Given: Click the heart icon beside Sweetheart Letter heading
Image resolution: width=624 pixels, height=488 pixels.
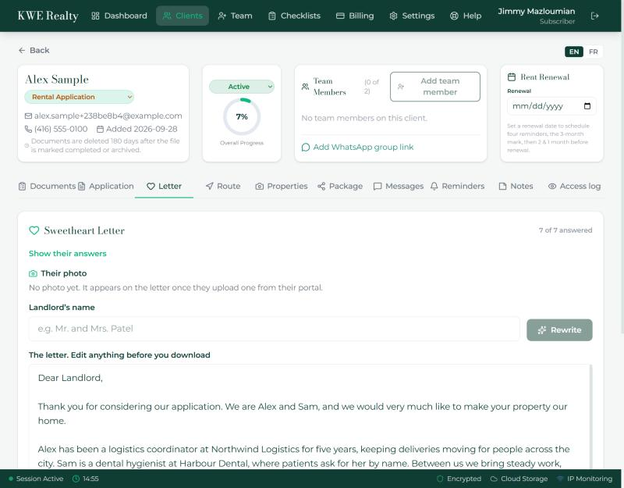Looking at the screenshot, I should click(34, 230).
